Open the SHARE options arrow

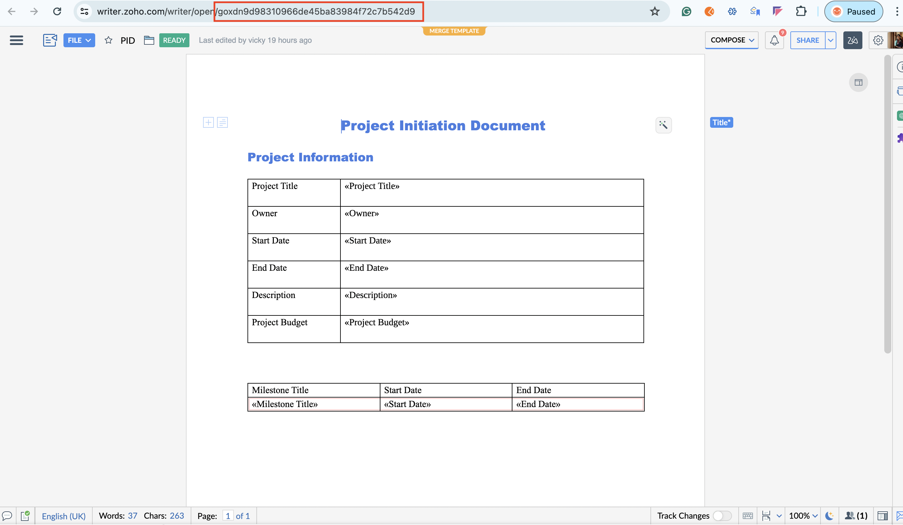point(830,40)
